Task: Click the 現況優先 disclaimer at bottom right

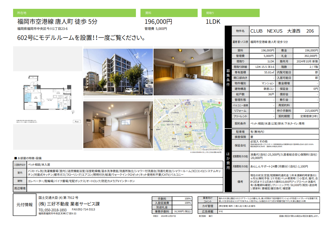Action: (x=299, y=216)
